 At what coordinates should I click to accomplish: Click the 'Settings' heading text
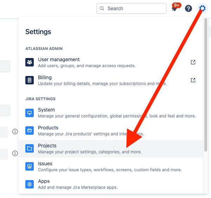pos(38,32)
